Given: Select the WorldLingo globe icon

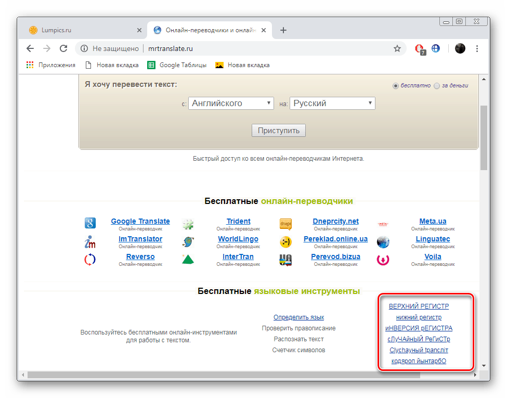Looking at the screenshot, I should [x=187, y=241].
